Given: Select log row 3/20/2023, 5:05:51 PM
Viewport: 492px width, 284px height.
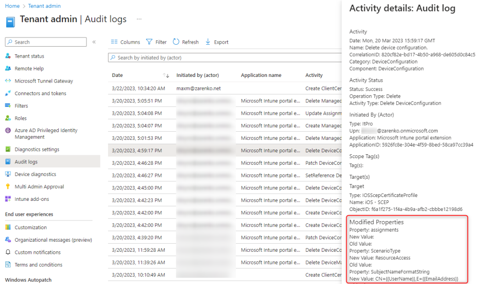Looking at the screenshot, I should [225, 101].
